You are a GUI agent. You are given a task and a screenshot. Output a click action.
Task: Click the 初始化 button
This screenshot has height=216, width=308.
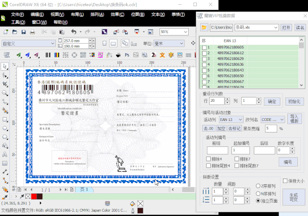coord(294,102)
